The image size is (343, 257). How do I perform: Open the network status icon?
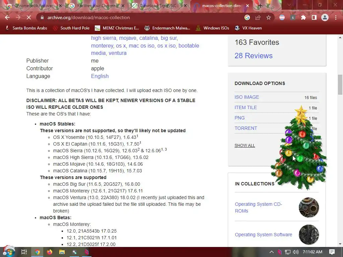(x=288, y=252)
